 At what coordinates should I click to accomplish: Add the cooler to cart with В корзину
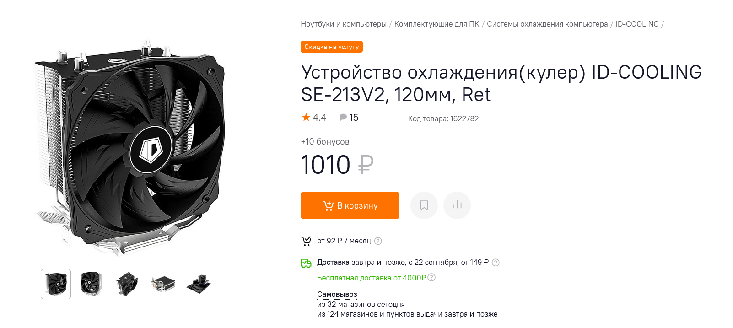pyautogui.click(x=350, y=205)
